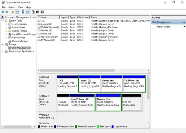Open the File menu
The image size is (186, 133).
pyautogui.click(x=4, y=7)
